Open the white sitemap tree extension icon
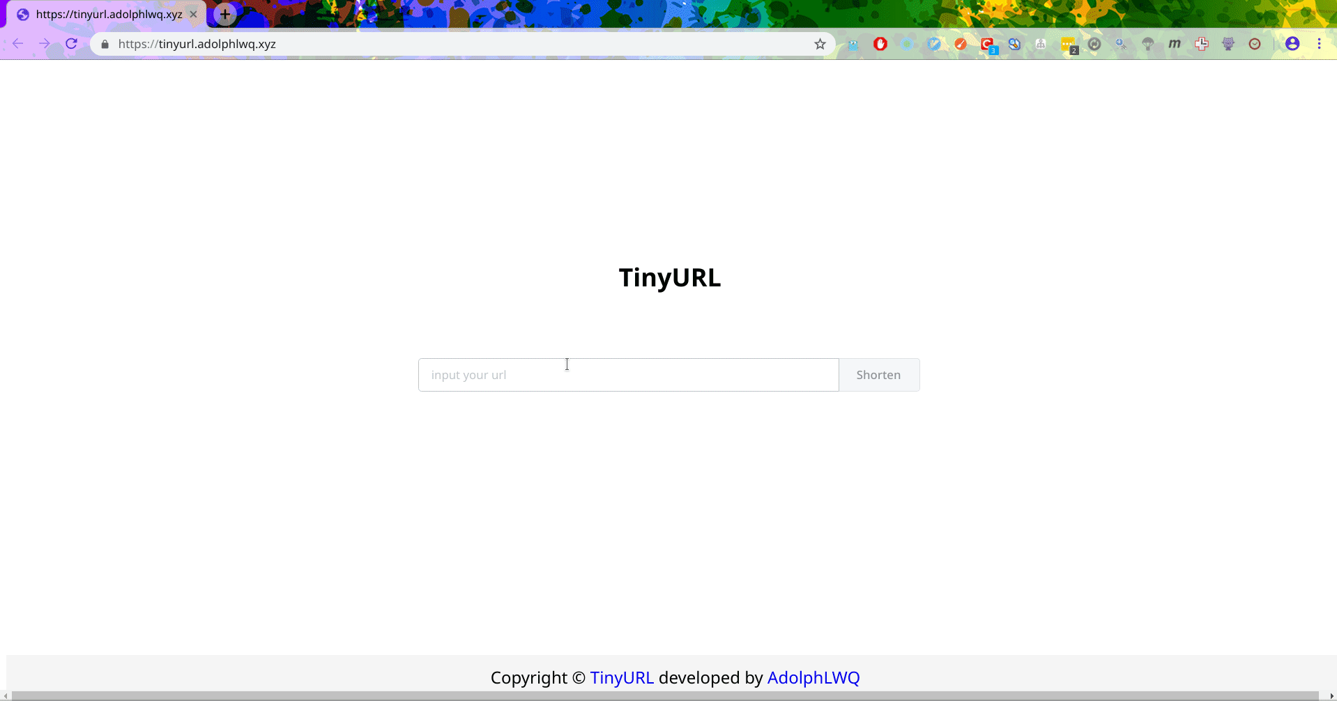This screenshot has width=1337, height=701. click(x=1041, y=44)
